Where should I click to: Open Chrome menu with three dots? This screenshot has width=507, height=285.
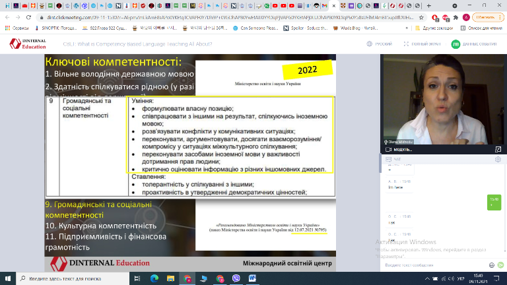[500, 17]
